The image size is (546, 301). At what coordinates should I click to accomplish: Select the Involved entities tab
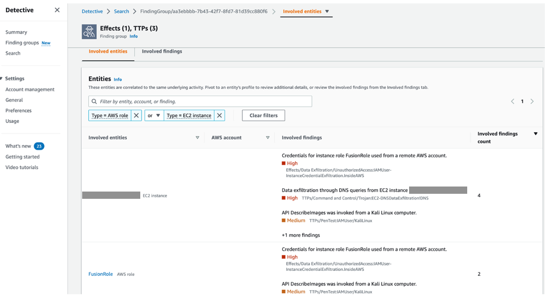[108, 51]
